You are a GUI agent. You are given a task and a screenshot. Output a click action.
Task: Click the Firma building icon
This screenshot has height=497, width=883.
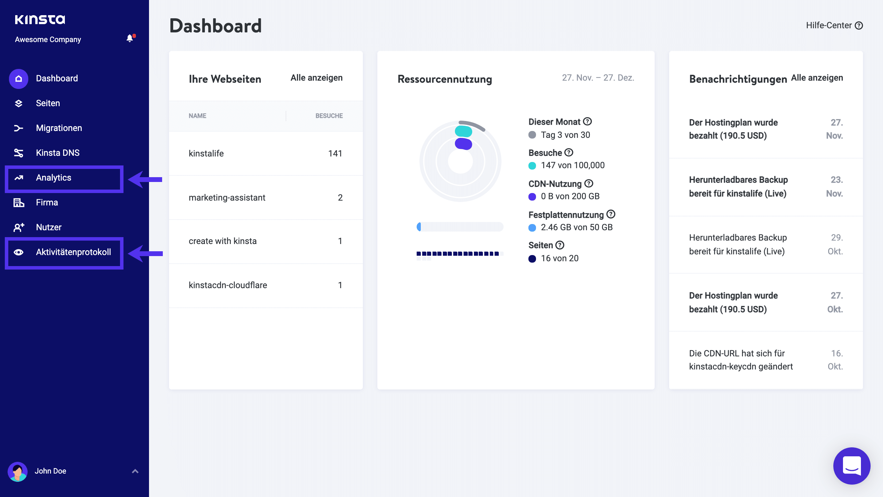18,202
